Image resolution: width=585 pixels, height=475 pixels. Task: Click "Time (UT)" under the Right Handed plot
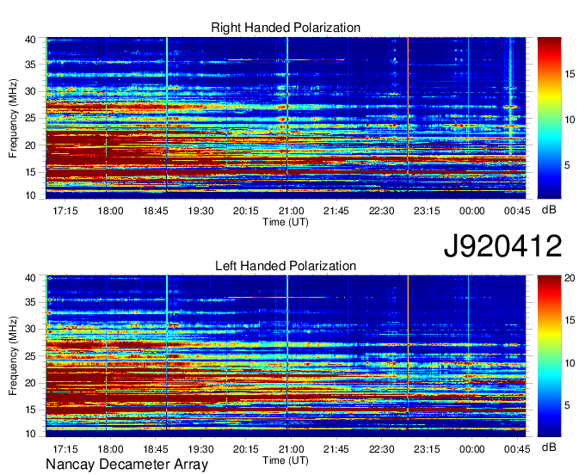click(x=286, y=222)
